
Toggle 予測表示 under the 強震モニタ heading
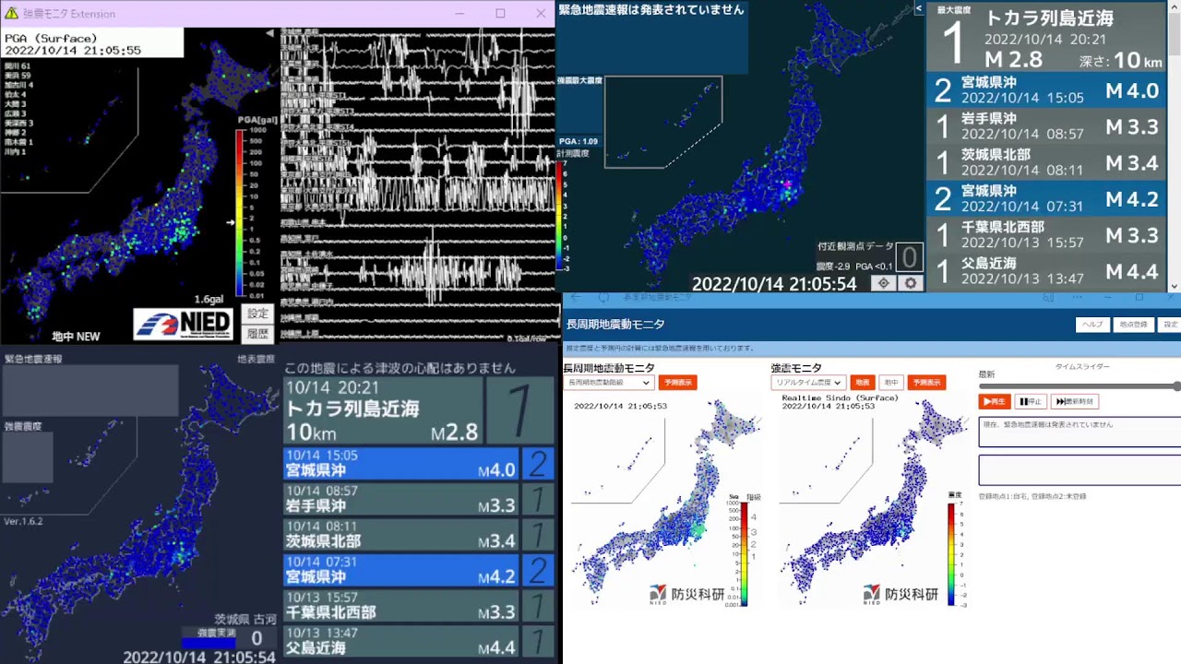926,382
